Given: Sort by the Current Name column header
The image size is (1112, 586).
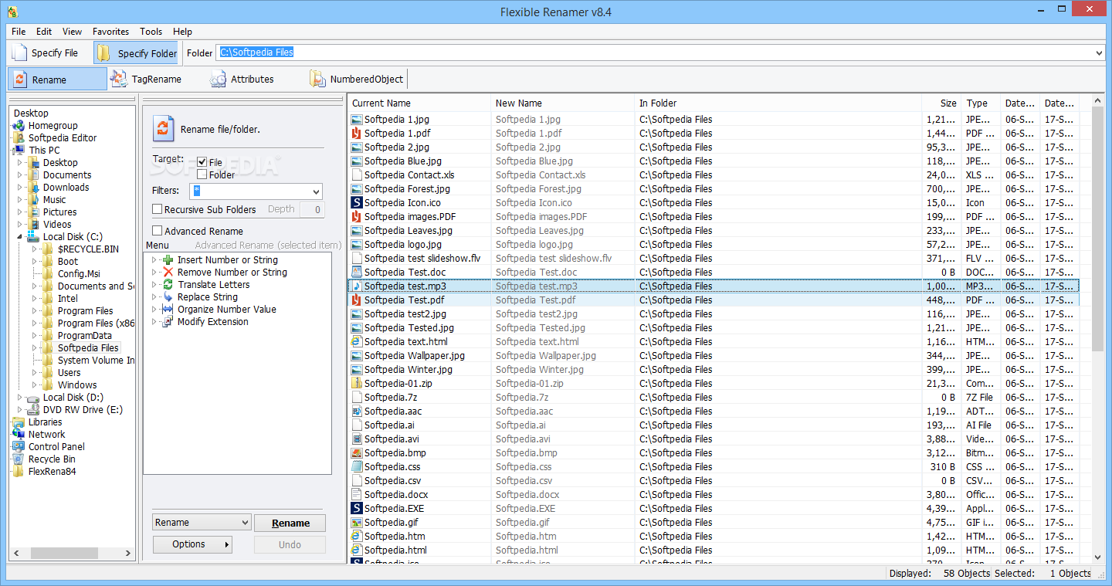Looking at the screenshot, I should click(419, 103).
